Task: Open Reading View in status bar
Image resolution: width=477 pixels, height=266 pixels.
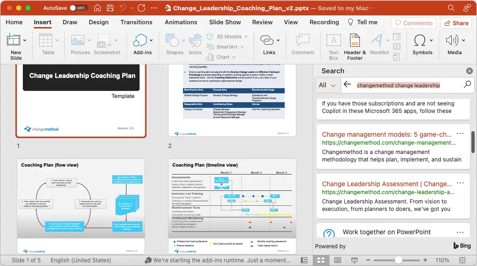Action: pos(337,260)
